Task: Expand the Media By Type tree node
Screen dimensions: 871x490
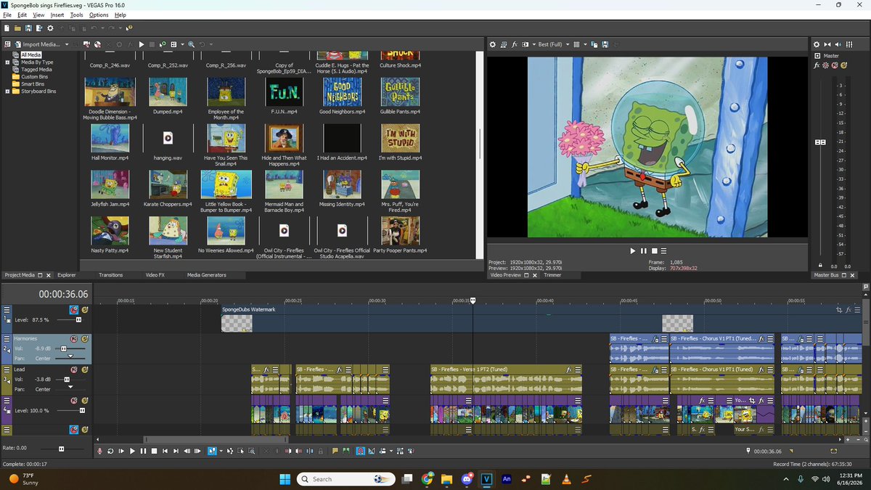Action: point(7,62)
